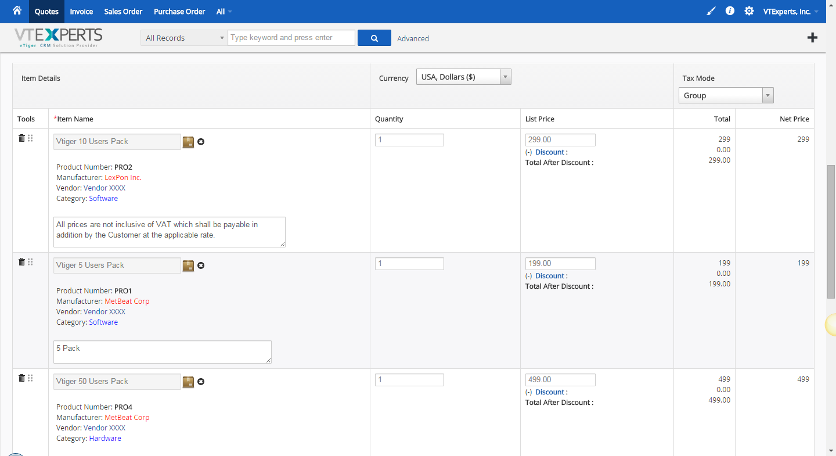Screen dimensions: 836x456
Task: Open product picker for Vtiger 5 Users Pack
Action: tap(188, 265)
